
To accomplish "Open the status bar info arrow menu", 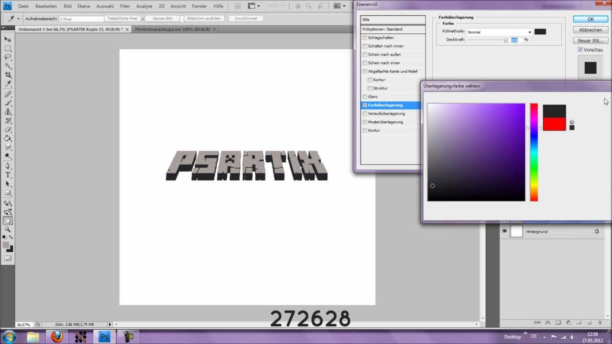I will click(110, 324).
